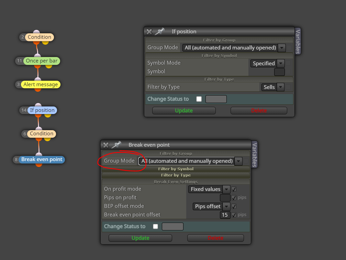
Task: Select Condition block number 2
Action: (39, 37)
